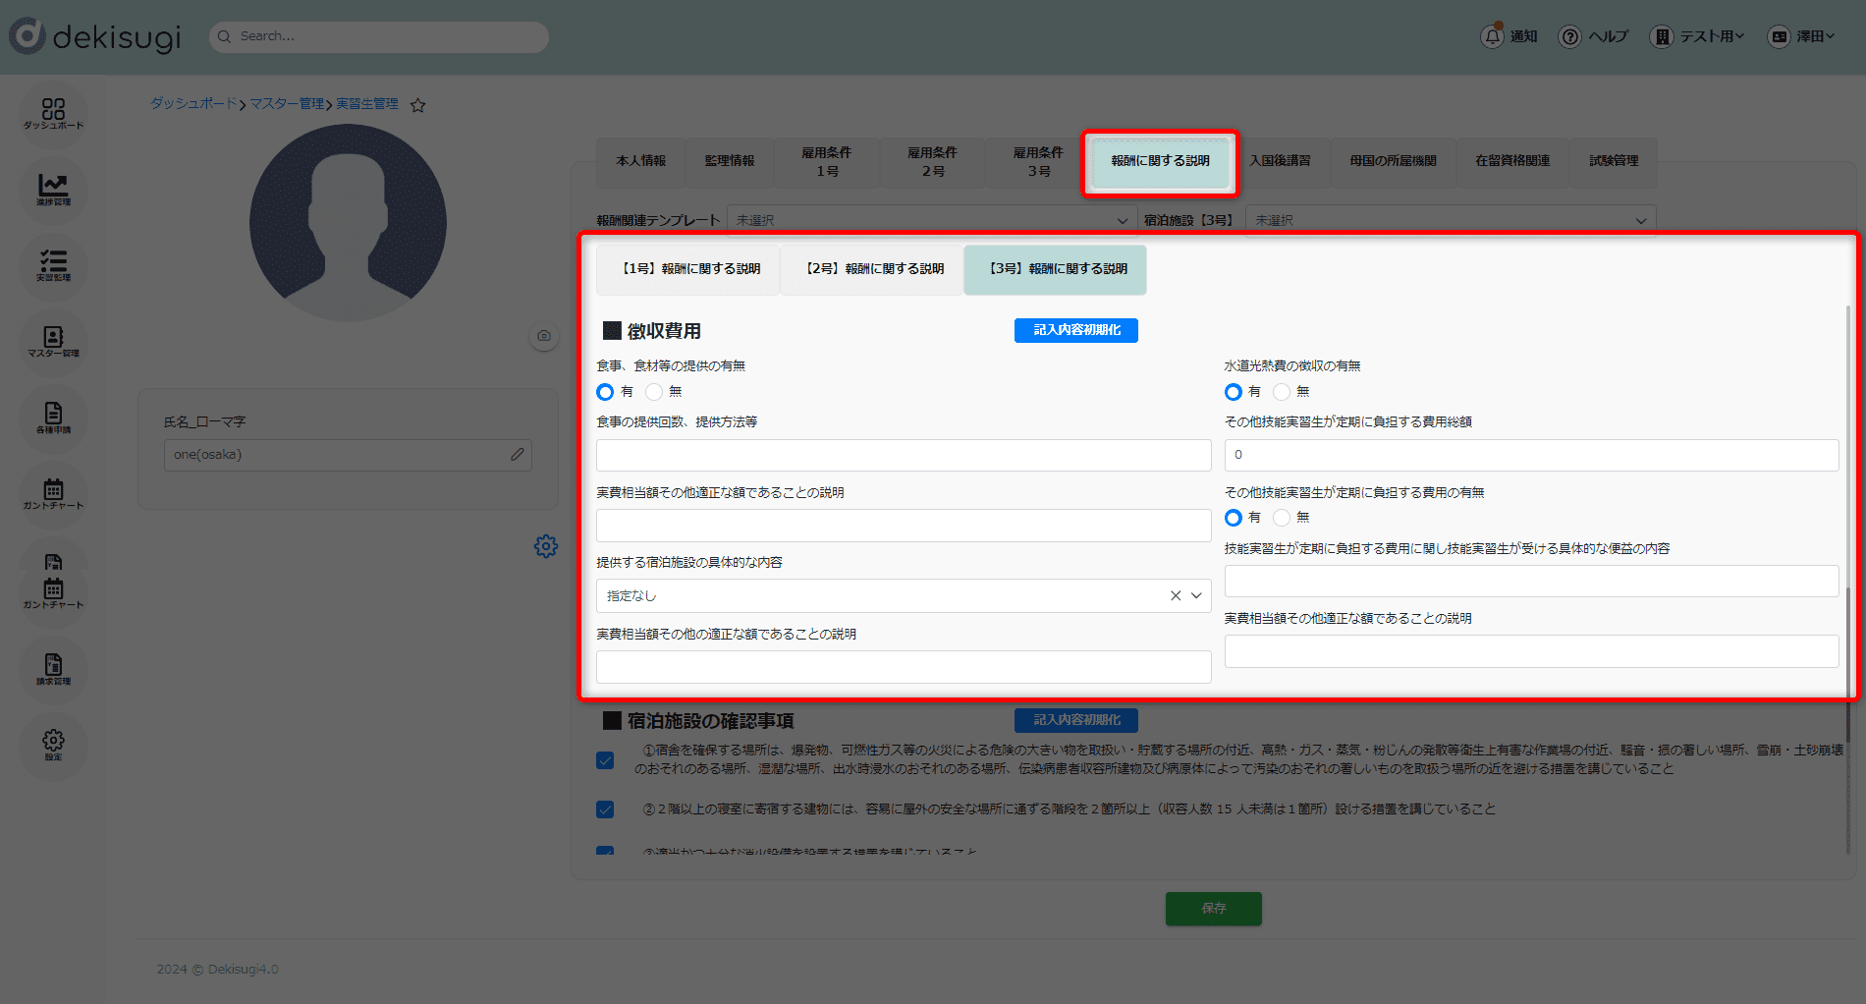Select 無 for 食事、食材等の提供の有無
1866x1004 pixels.
[x=655, y=392]
